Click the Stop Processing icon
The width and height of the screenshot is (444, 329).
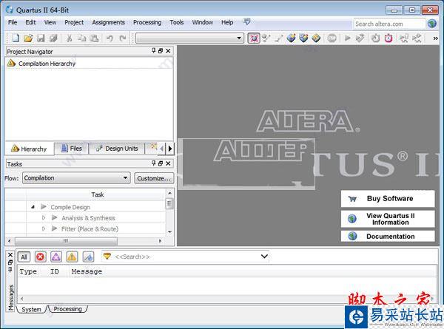pos(332,38)
